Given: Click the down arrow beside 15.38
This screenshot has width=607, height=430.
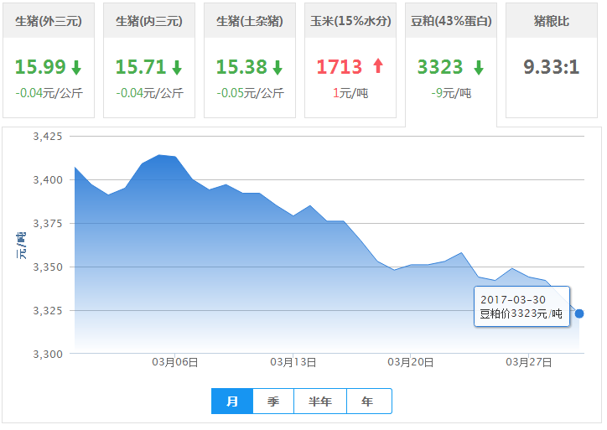Looking at the screenshot, I should click(x=278, y=67).
